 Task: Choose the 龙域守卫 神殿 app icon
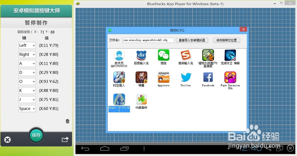coord(230,55)
